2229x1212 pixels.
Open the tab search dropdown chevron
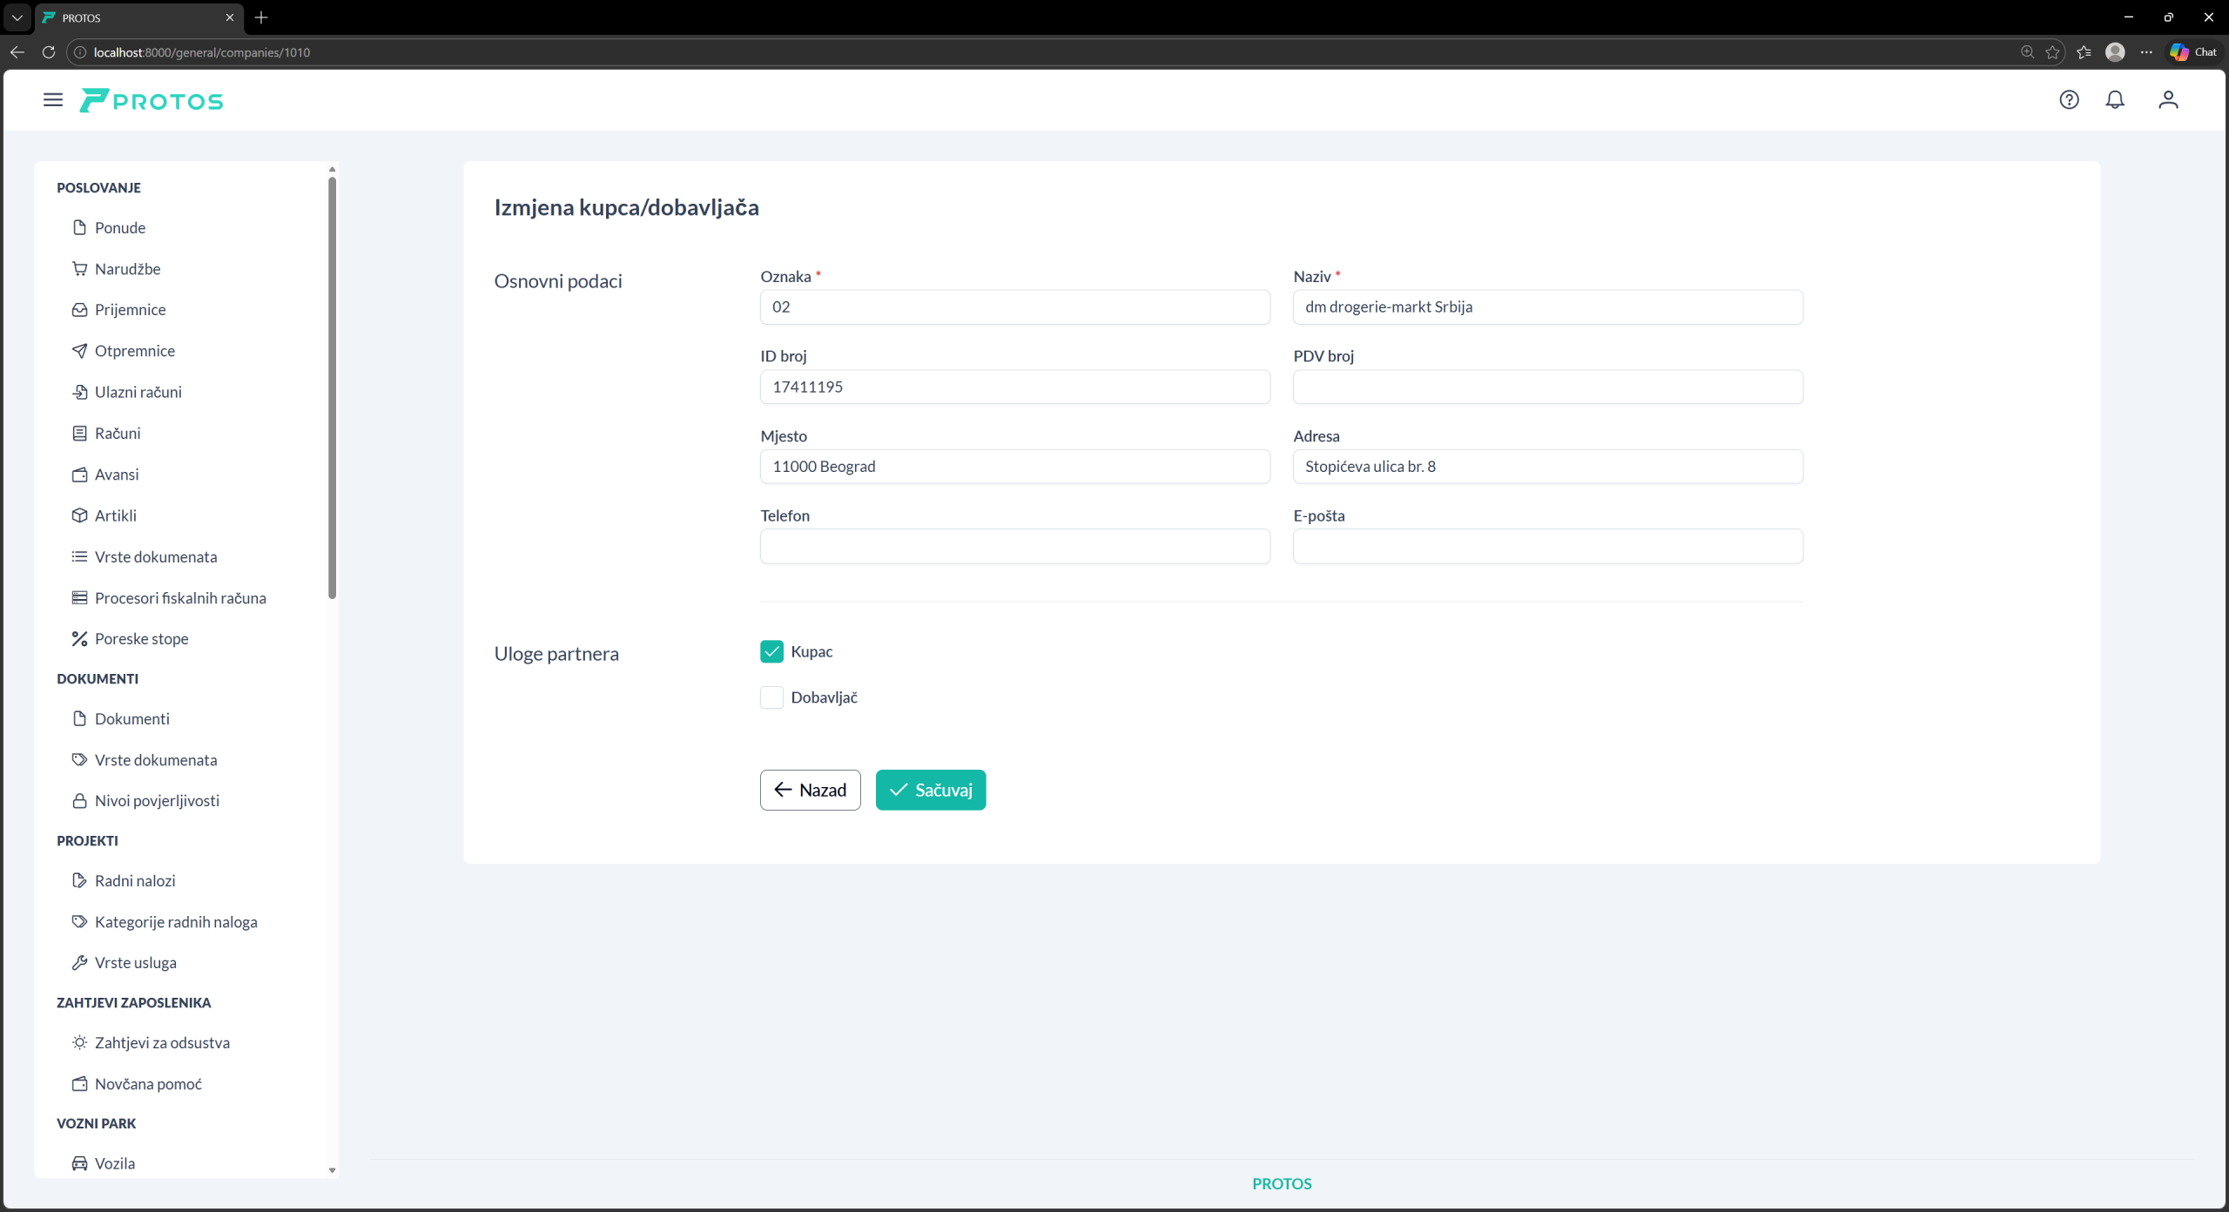[x=17, y=17]
